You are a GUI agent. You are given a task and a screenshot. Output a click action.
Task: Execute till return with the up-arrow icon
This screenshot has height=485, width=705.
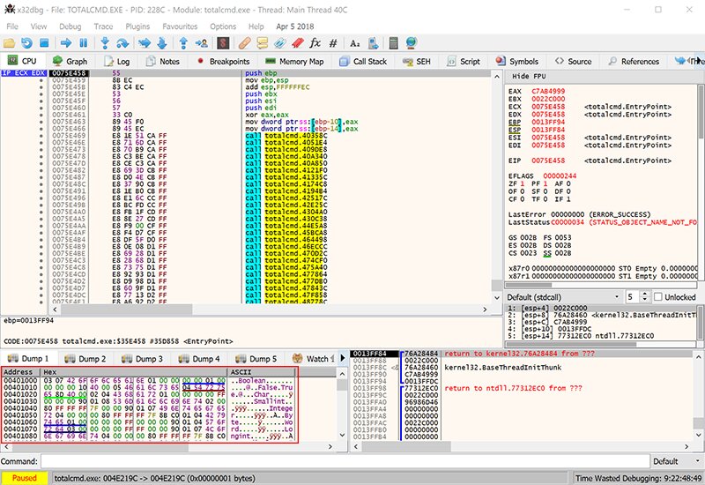click(183, 43)
